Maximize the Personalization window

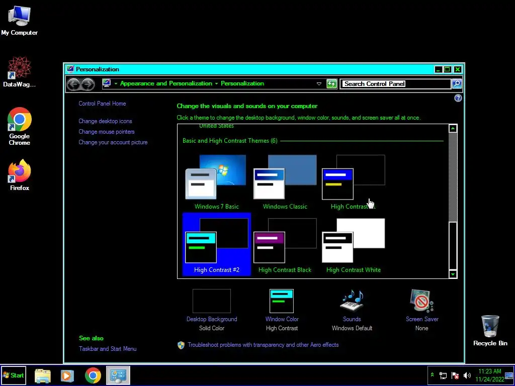(x=447, y=69)
